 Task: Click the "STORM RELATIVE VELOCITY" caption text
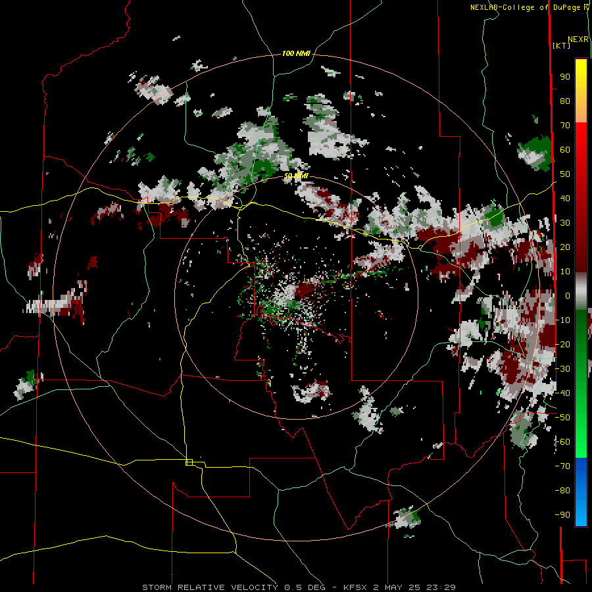tap(210, 587)
